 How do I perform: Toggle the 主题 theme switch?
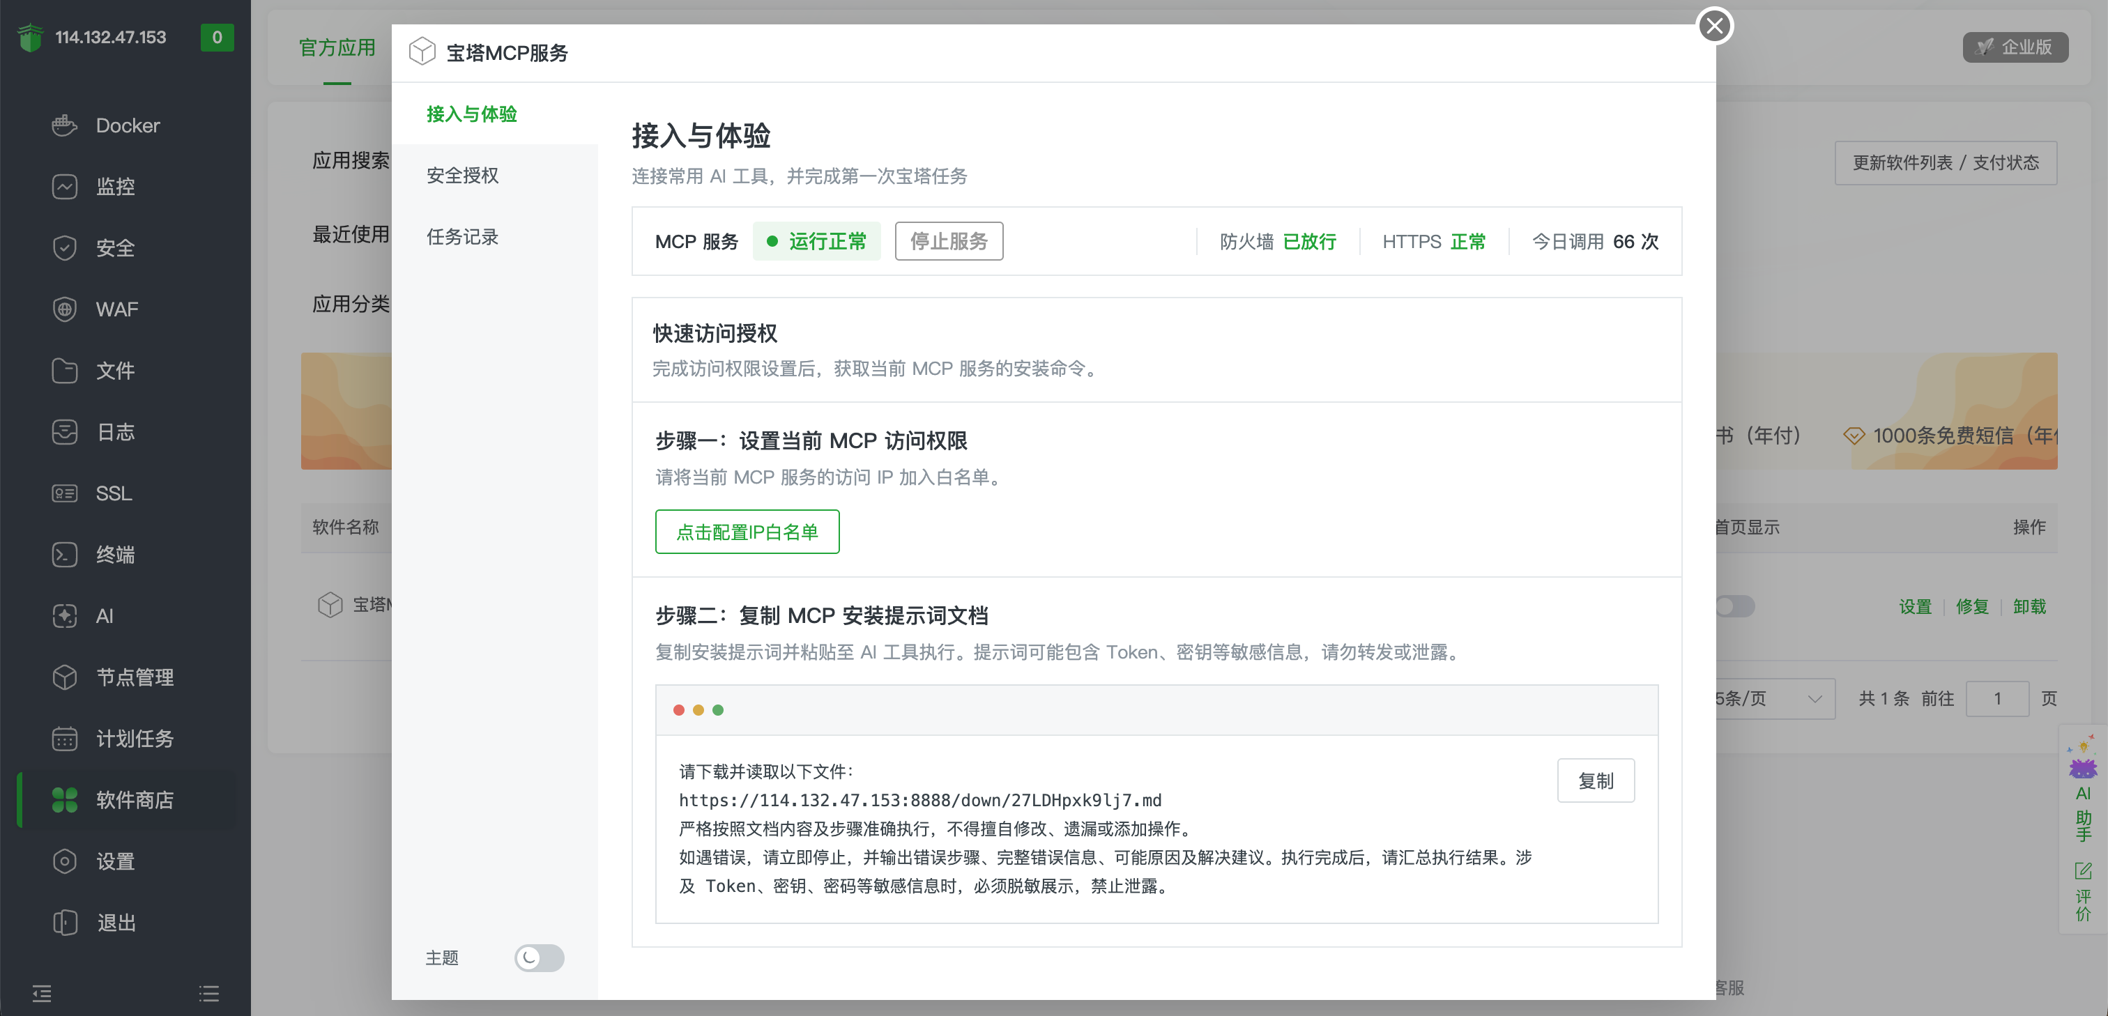(540, 958)
